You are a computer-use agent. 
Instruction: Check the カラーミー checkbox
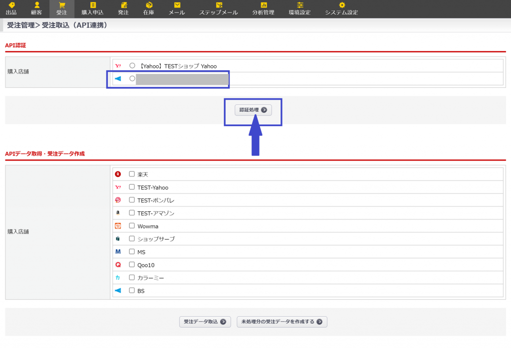(132, 277)
